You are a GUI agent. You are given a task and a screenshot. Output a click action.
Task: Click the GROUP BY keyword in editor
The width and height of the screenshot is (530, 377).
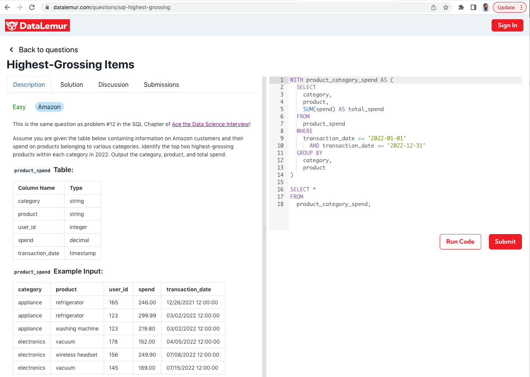point(309,153)
